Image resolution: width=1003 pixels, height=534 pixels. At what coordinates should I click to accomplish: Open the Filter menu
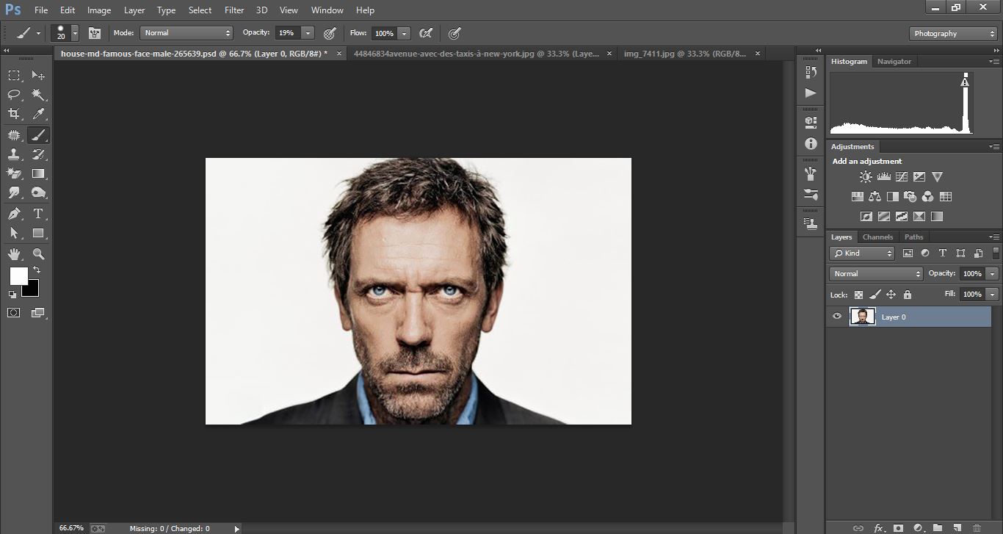[x=233, y=10]
